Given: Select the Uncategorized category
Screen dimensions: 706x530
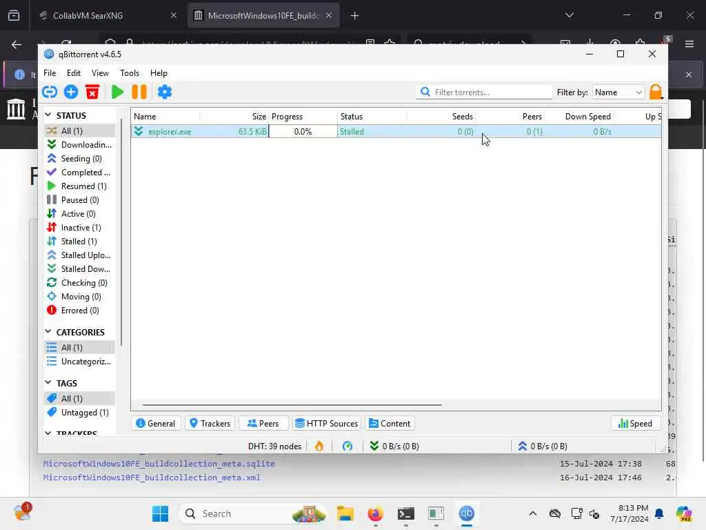Looking at the screenshot, I should (x=79, y=362).
